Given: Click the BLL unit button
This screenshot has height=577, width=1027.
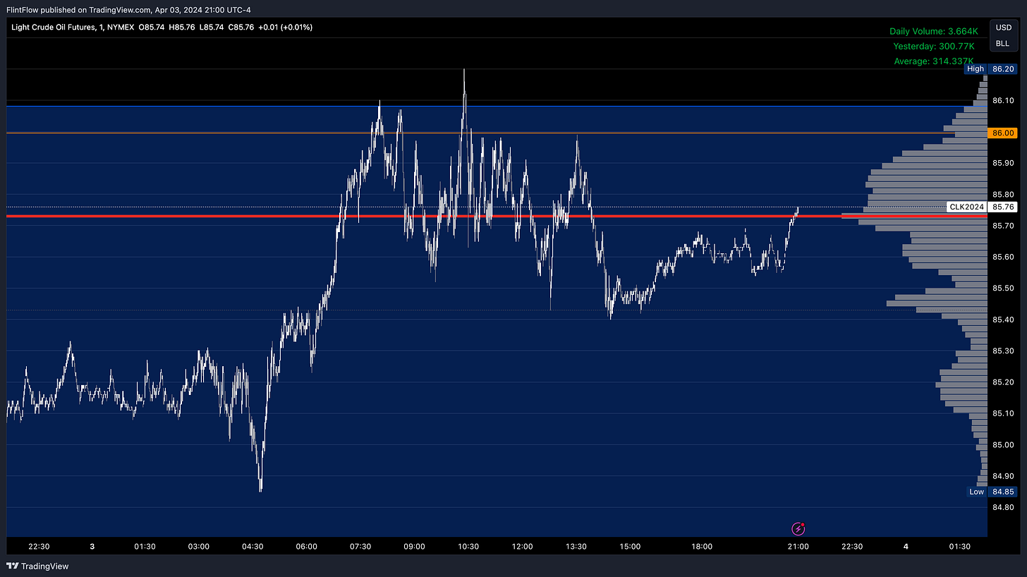Looking at the screenshot, I should [1002, 44].
